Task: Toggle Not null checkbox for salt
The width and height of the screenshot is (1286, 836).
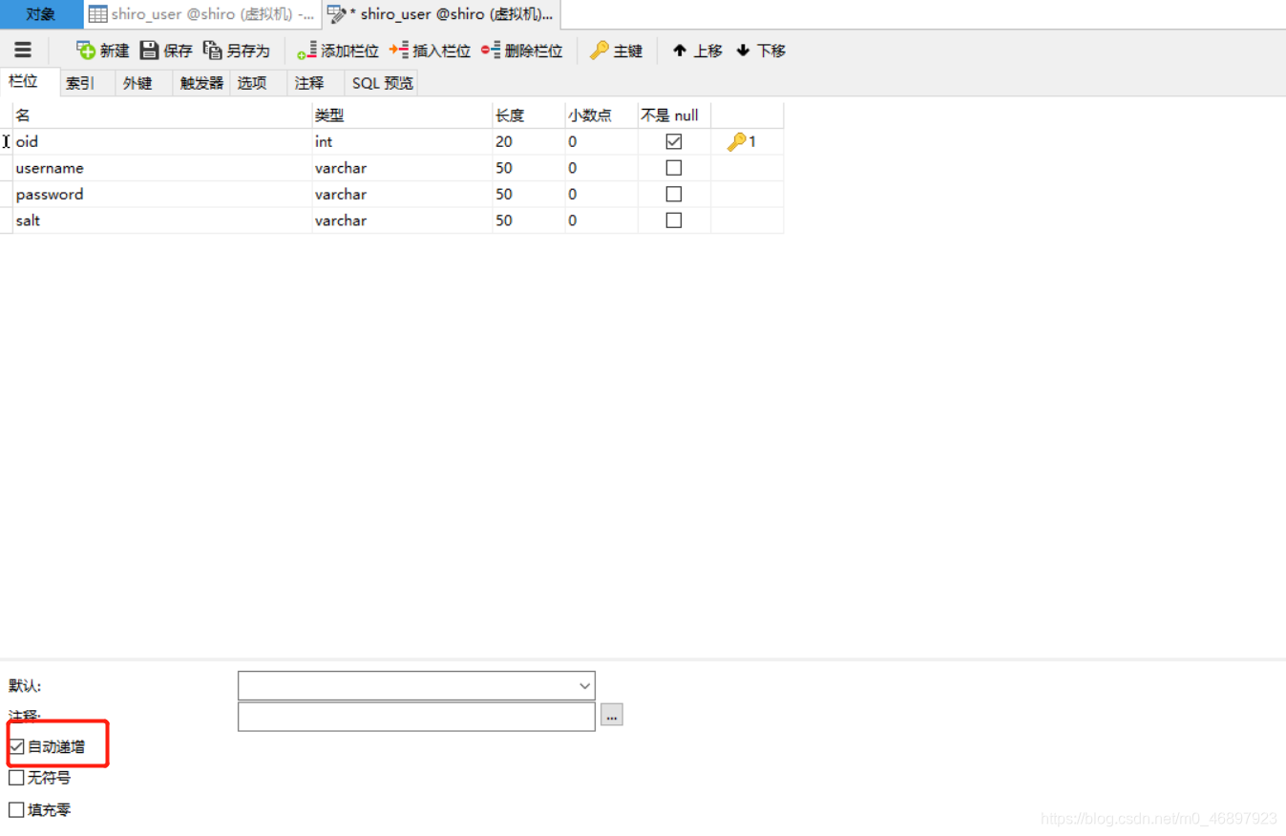Action: 674,220
